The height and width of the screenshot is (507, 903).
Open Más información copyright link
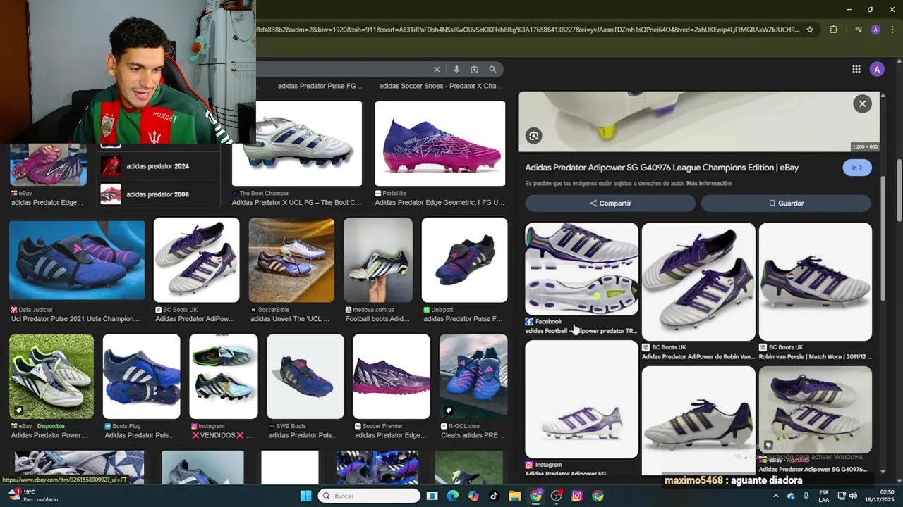click(708, 183)
